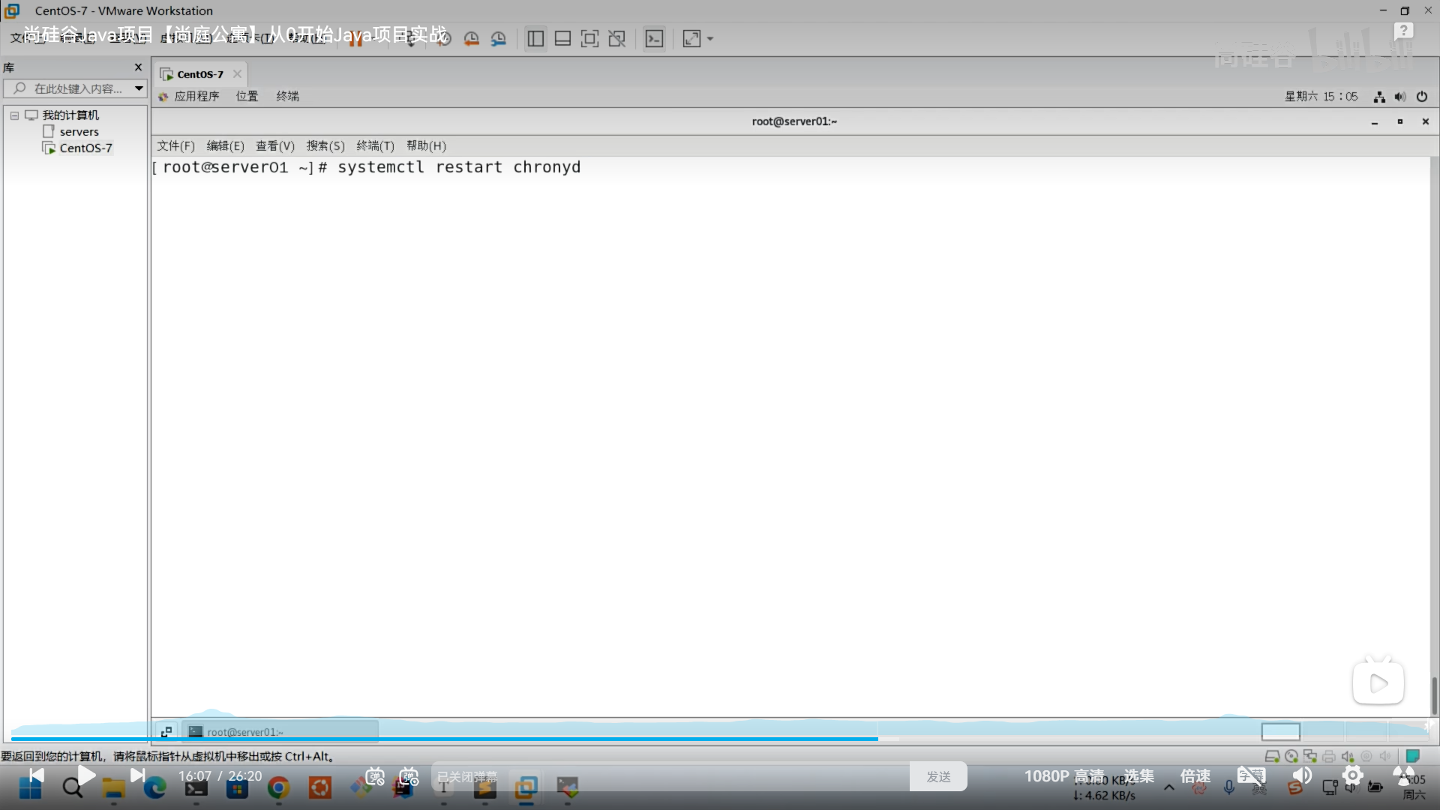The height and width of the screenshot is (810, 1440).
Task: Click the 发送 send button
Action: (x=937, y=776)
